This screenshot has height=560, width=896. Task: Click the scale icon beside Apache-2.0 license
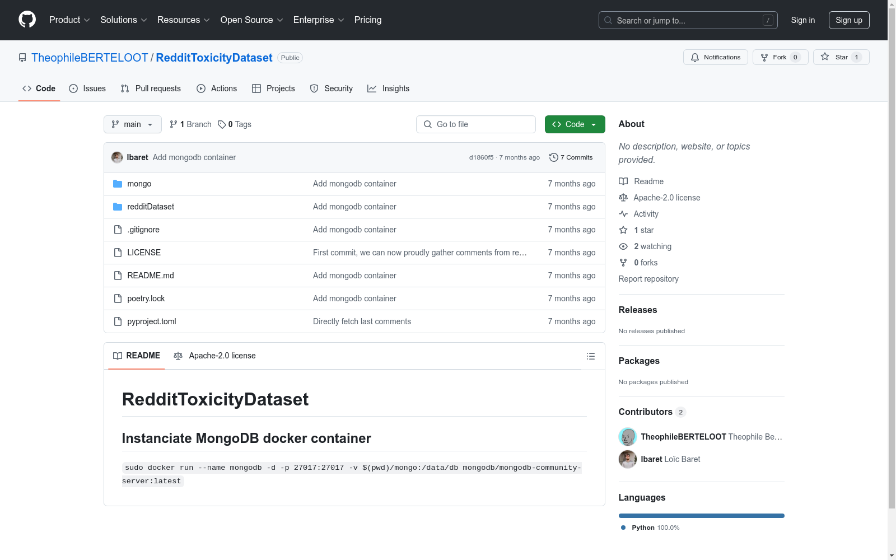(623, 198)
